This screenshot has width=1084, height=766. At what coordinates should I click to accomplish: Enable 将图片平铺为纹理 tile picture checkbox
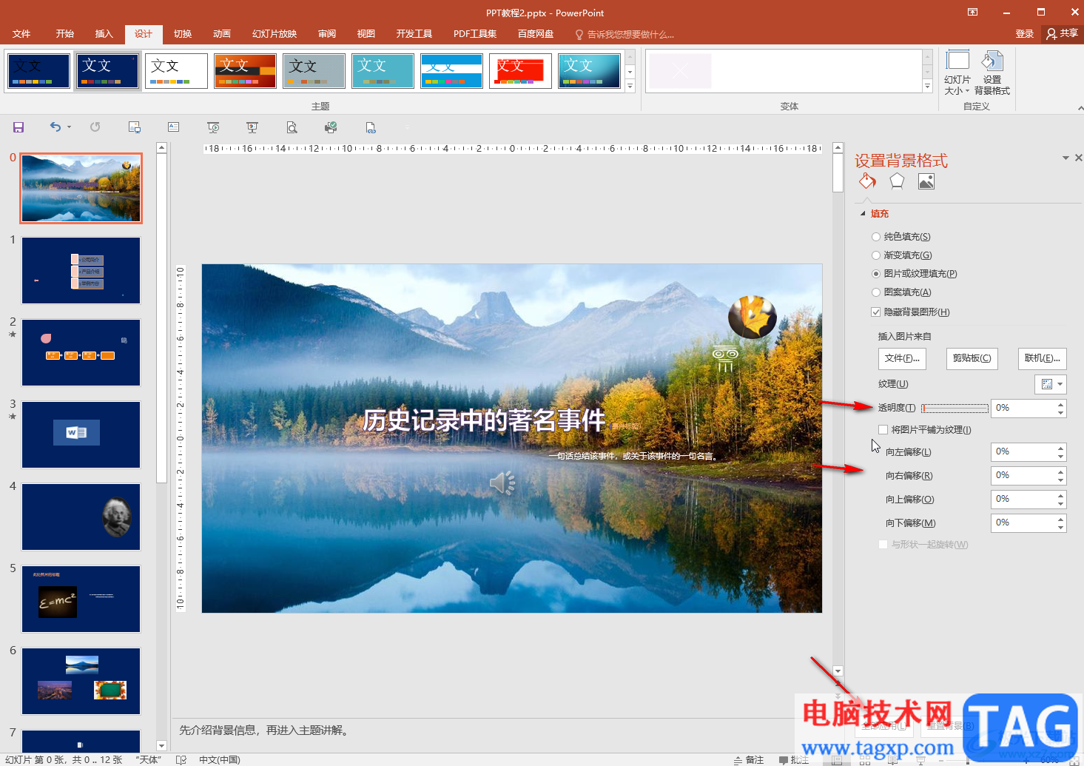pyautogui.click(x=883, y=429)
